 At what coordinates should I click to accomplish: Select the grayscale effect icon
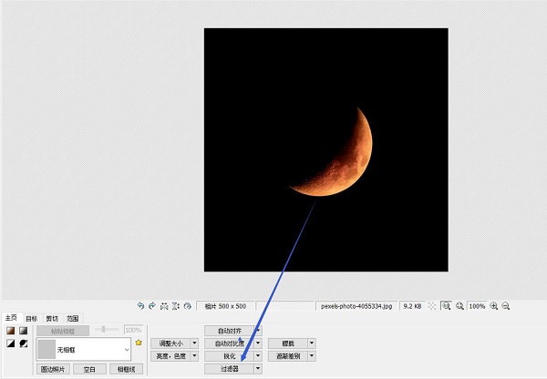point(23,331)
